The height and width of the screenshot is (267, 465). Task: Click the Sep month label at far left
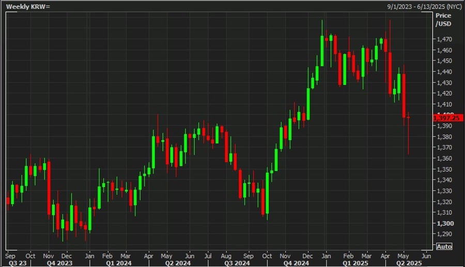click(x=10, y=255)
